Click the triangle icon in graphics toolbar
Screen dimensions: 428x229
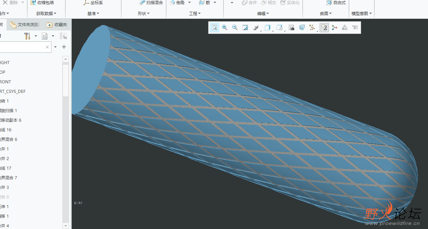tap(345, 28)
